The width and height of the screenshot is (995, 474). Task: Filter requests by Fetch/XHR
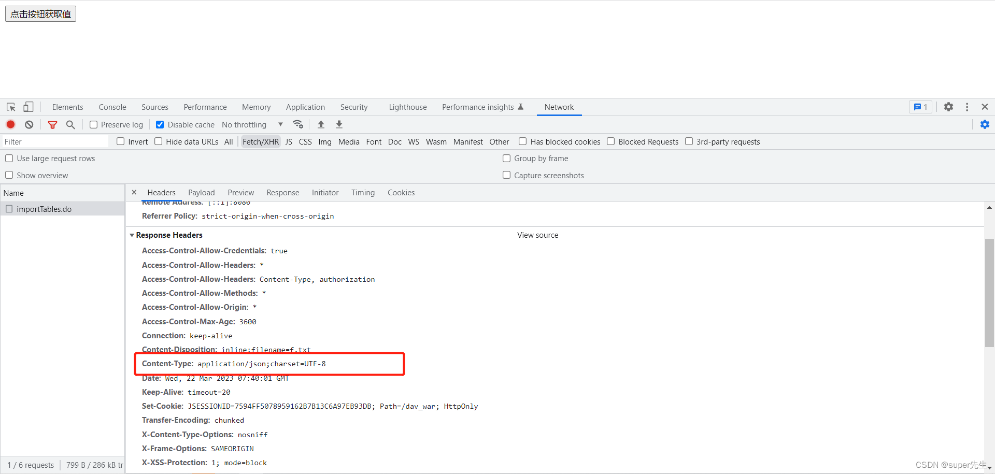coord(261,141)
